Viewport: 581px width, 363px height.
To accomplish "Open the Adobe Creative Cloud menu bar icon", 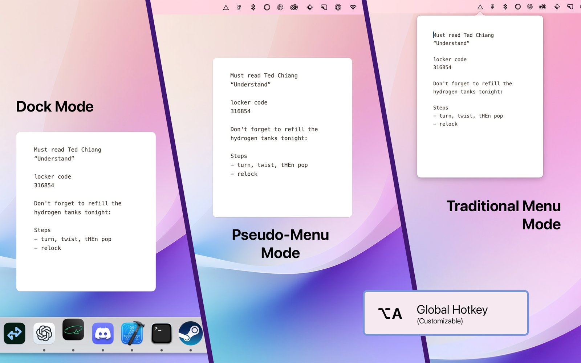I will [x=294, y=7].
